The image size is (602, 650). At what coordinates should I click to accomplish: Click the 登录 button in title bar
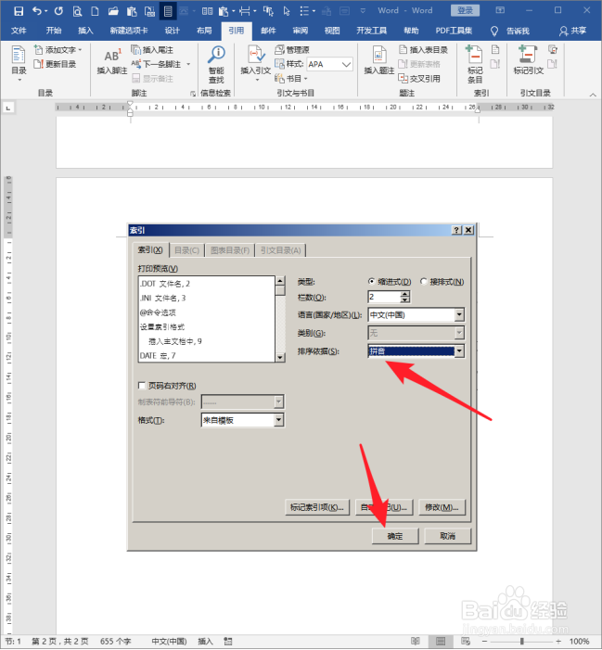466,11
